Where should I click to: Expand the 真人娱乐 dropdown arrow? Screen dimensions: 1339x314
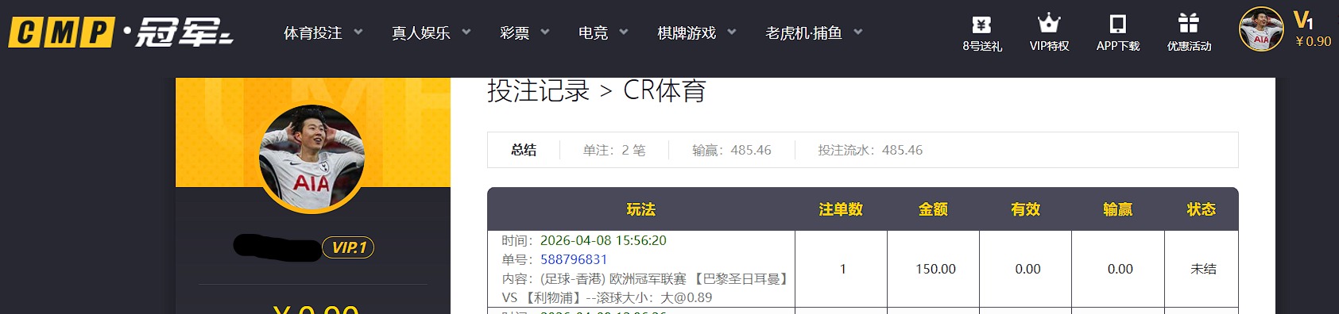tap(466, 32)
